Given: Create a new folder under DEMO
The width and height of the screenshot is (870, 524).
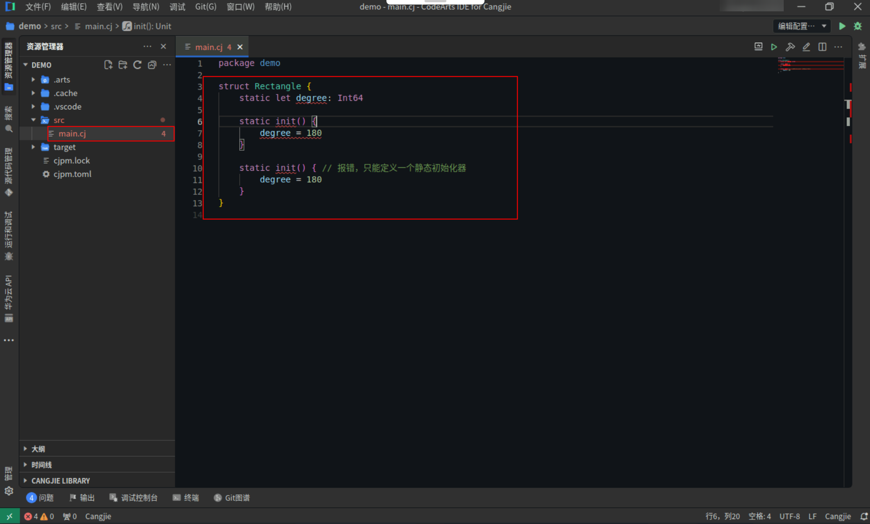Looking at the screenshot, I should click(x=123, y=64).
